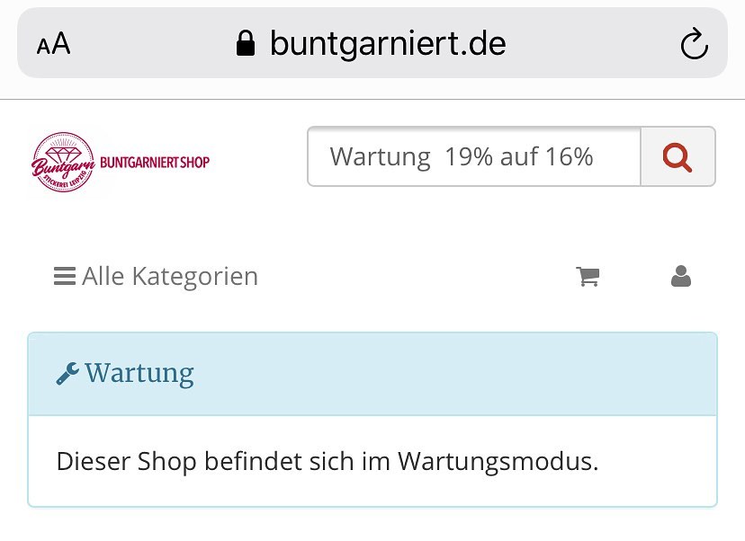
Task: Click the red magnifier search button
Action: [x=678, y=157]
